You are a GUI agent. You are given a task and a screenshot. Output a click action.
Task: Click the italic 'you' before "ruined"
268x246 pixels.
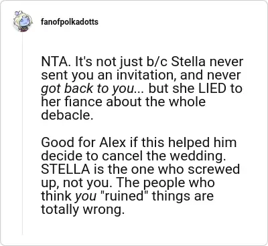86,197
